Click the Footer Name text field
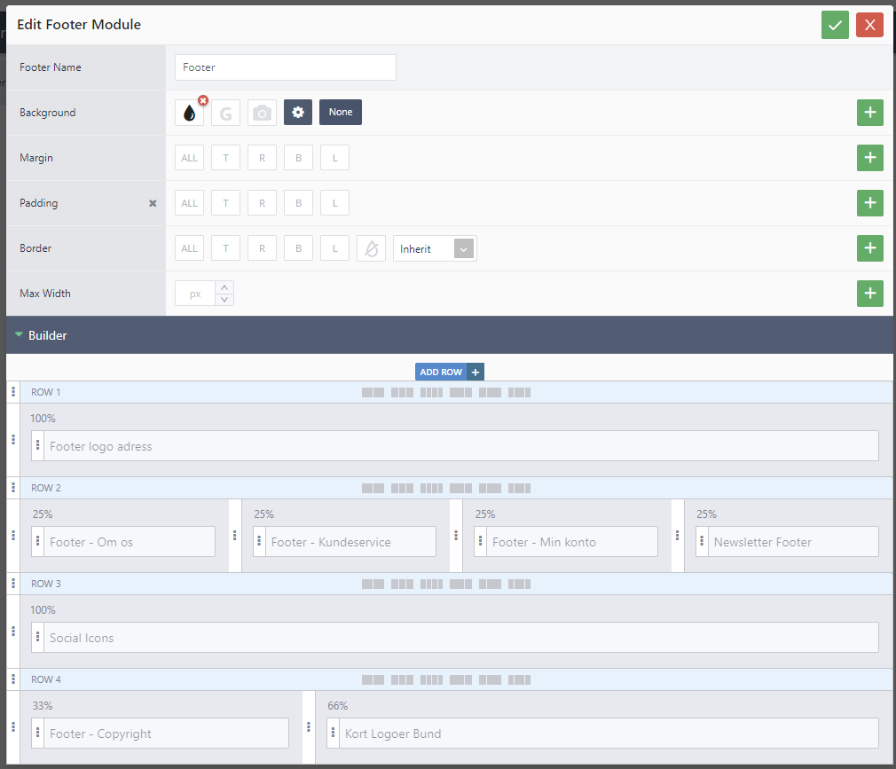This screenshot has width=896, height=769. pos(286,67)
